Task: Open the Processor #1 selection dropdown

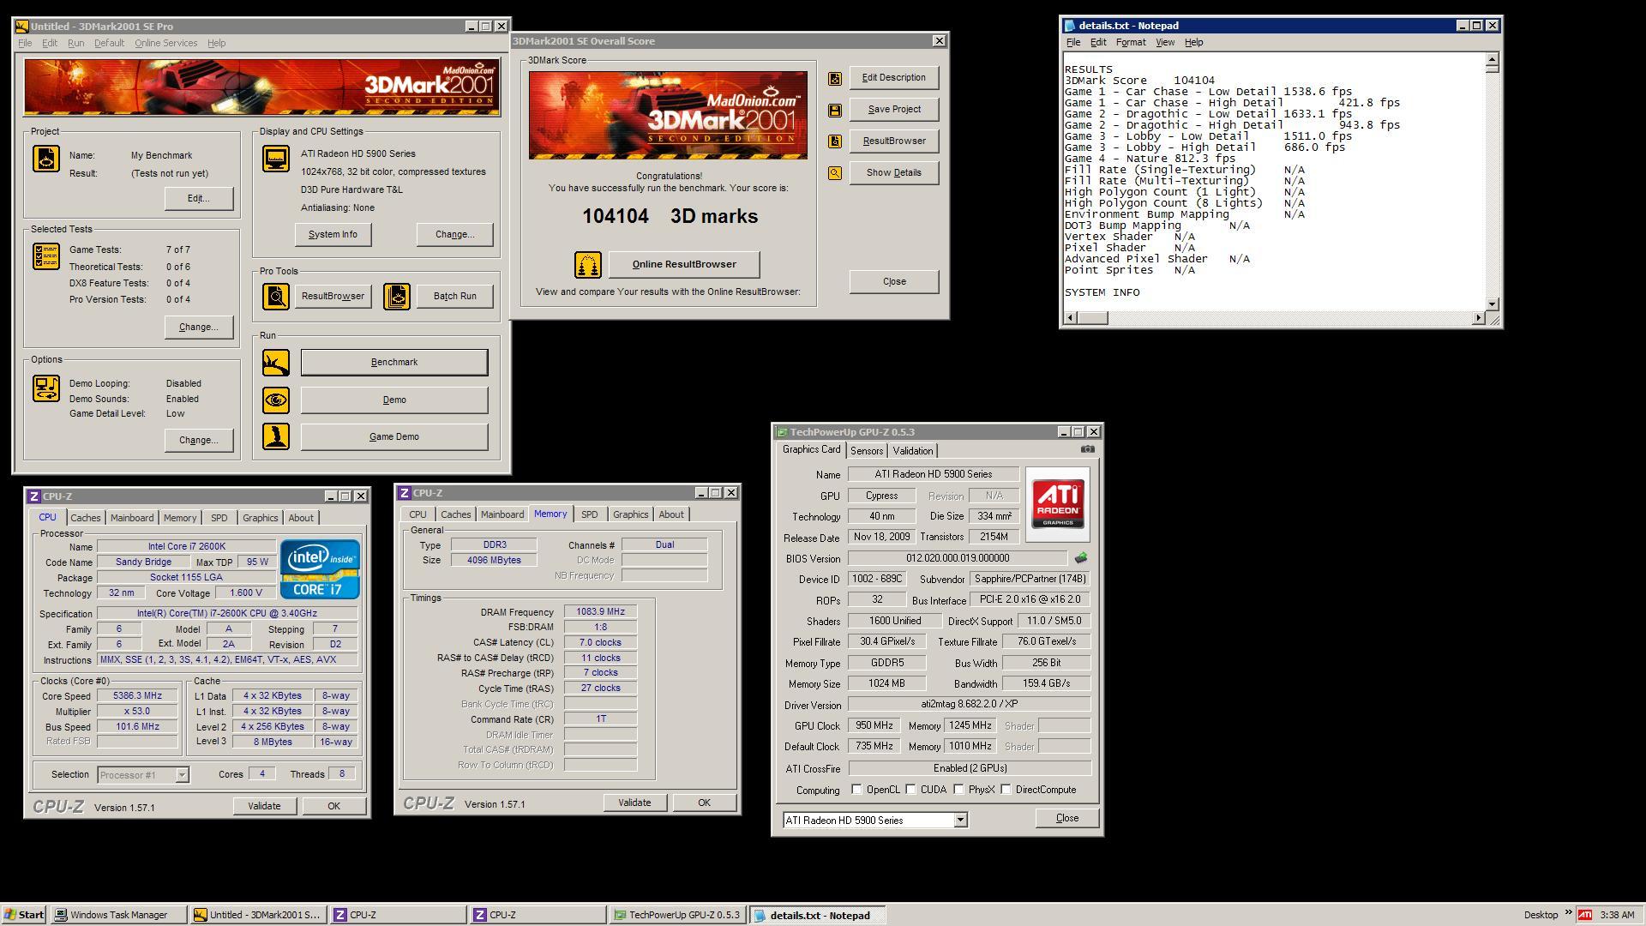Action: click(x=182, y=775)
